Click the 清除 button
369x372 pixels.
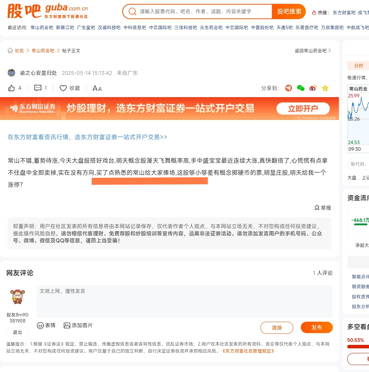click(x=277, y=328)
